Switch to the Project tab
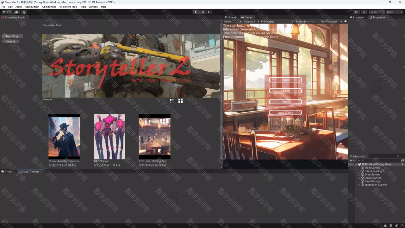This screenshot has width=405, height=228. coord(7,171)
